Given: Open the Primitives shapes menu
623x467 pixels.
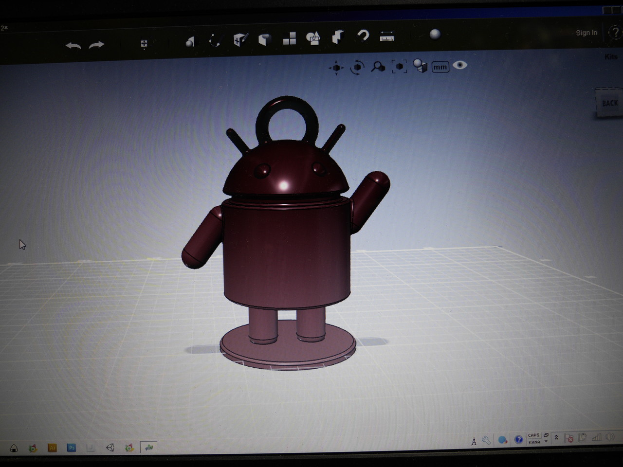Looking at the screenshot, I should click(x=190, y=42).
